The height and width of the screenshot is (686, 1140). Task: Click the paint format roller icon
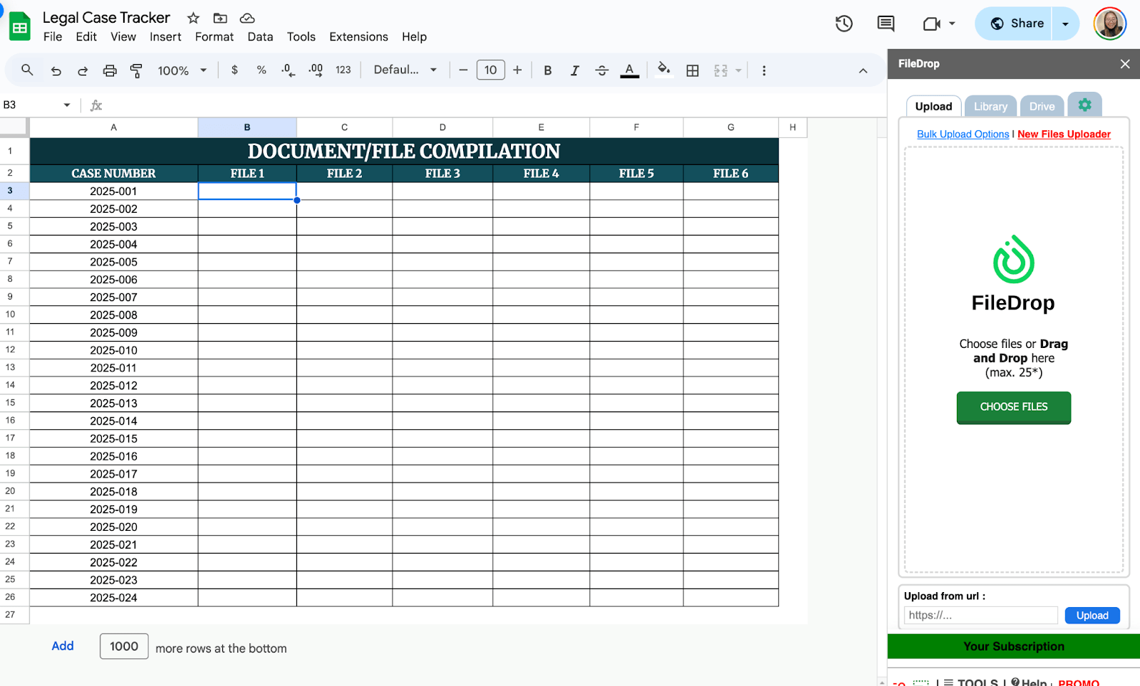pos(136,70)
